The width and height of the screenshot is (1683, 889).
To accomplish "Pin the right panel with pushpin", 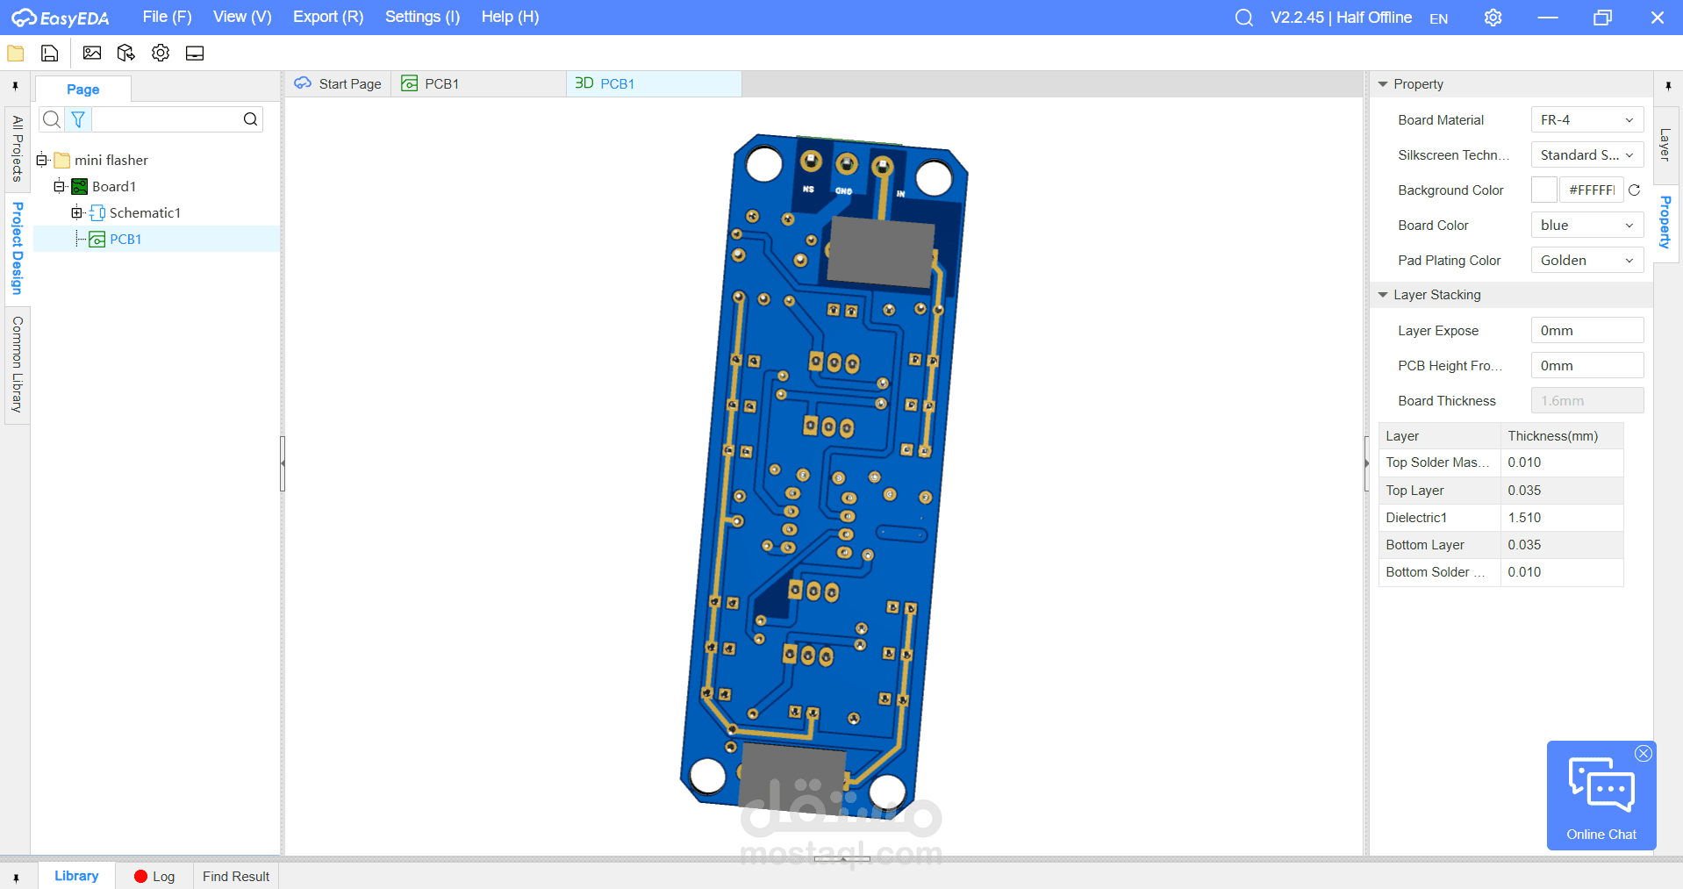I will [1668, 86].
